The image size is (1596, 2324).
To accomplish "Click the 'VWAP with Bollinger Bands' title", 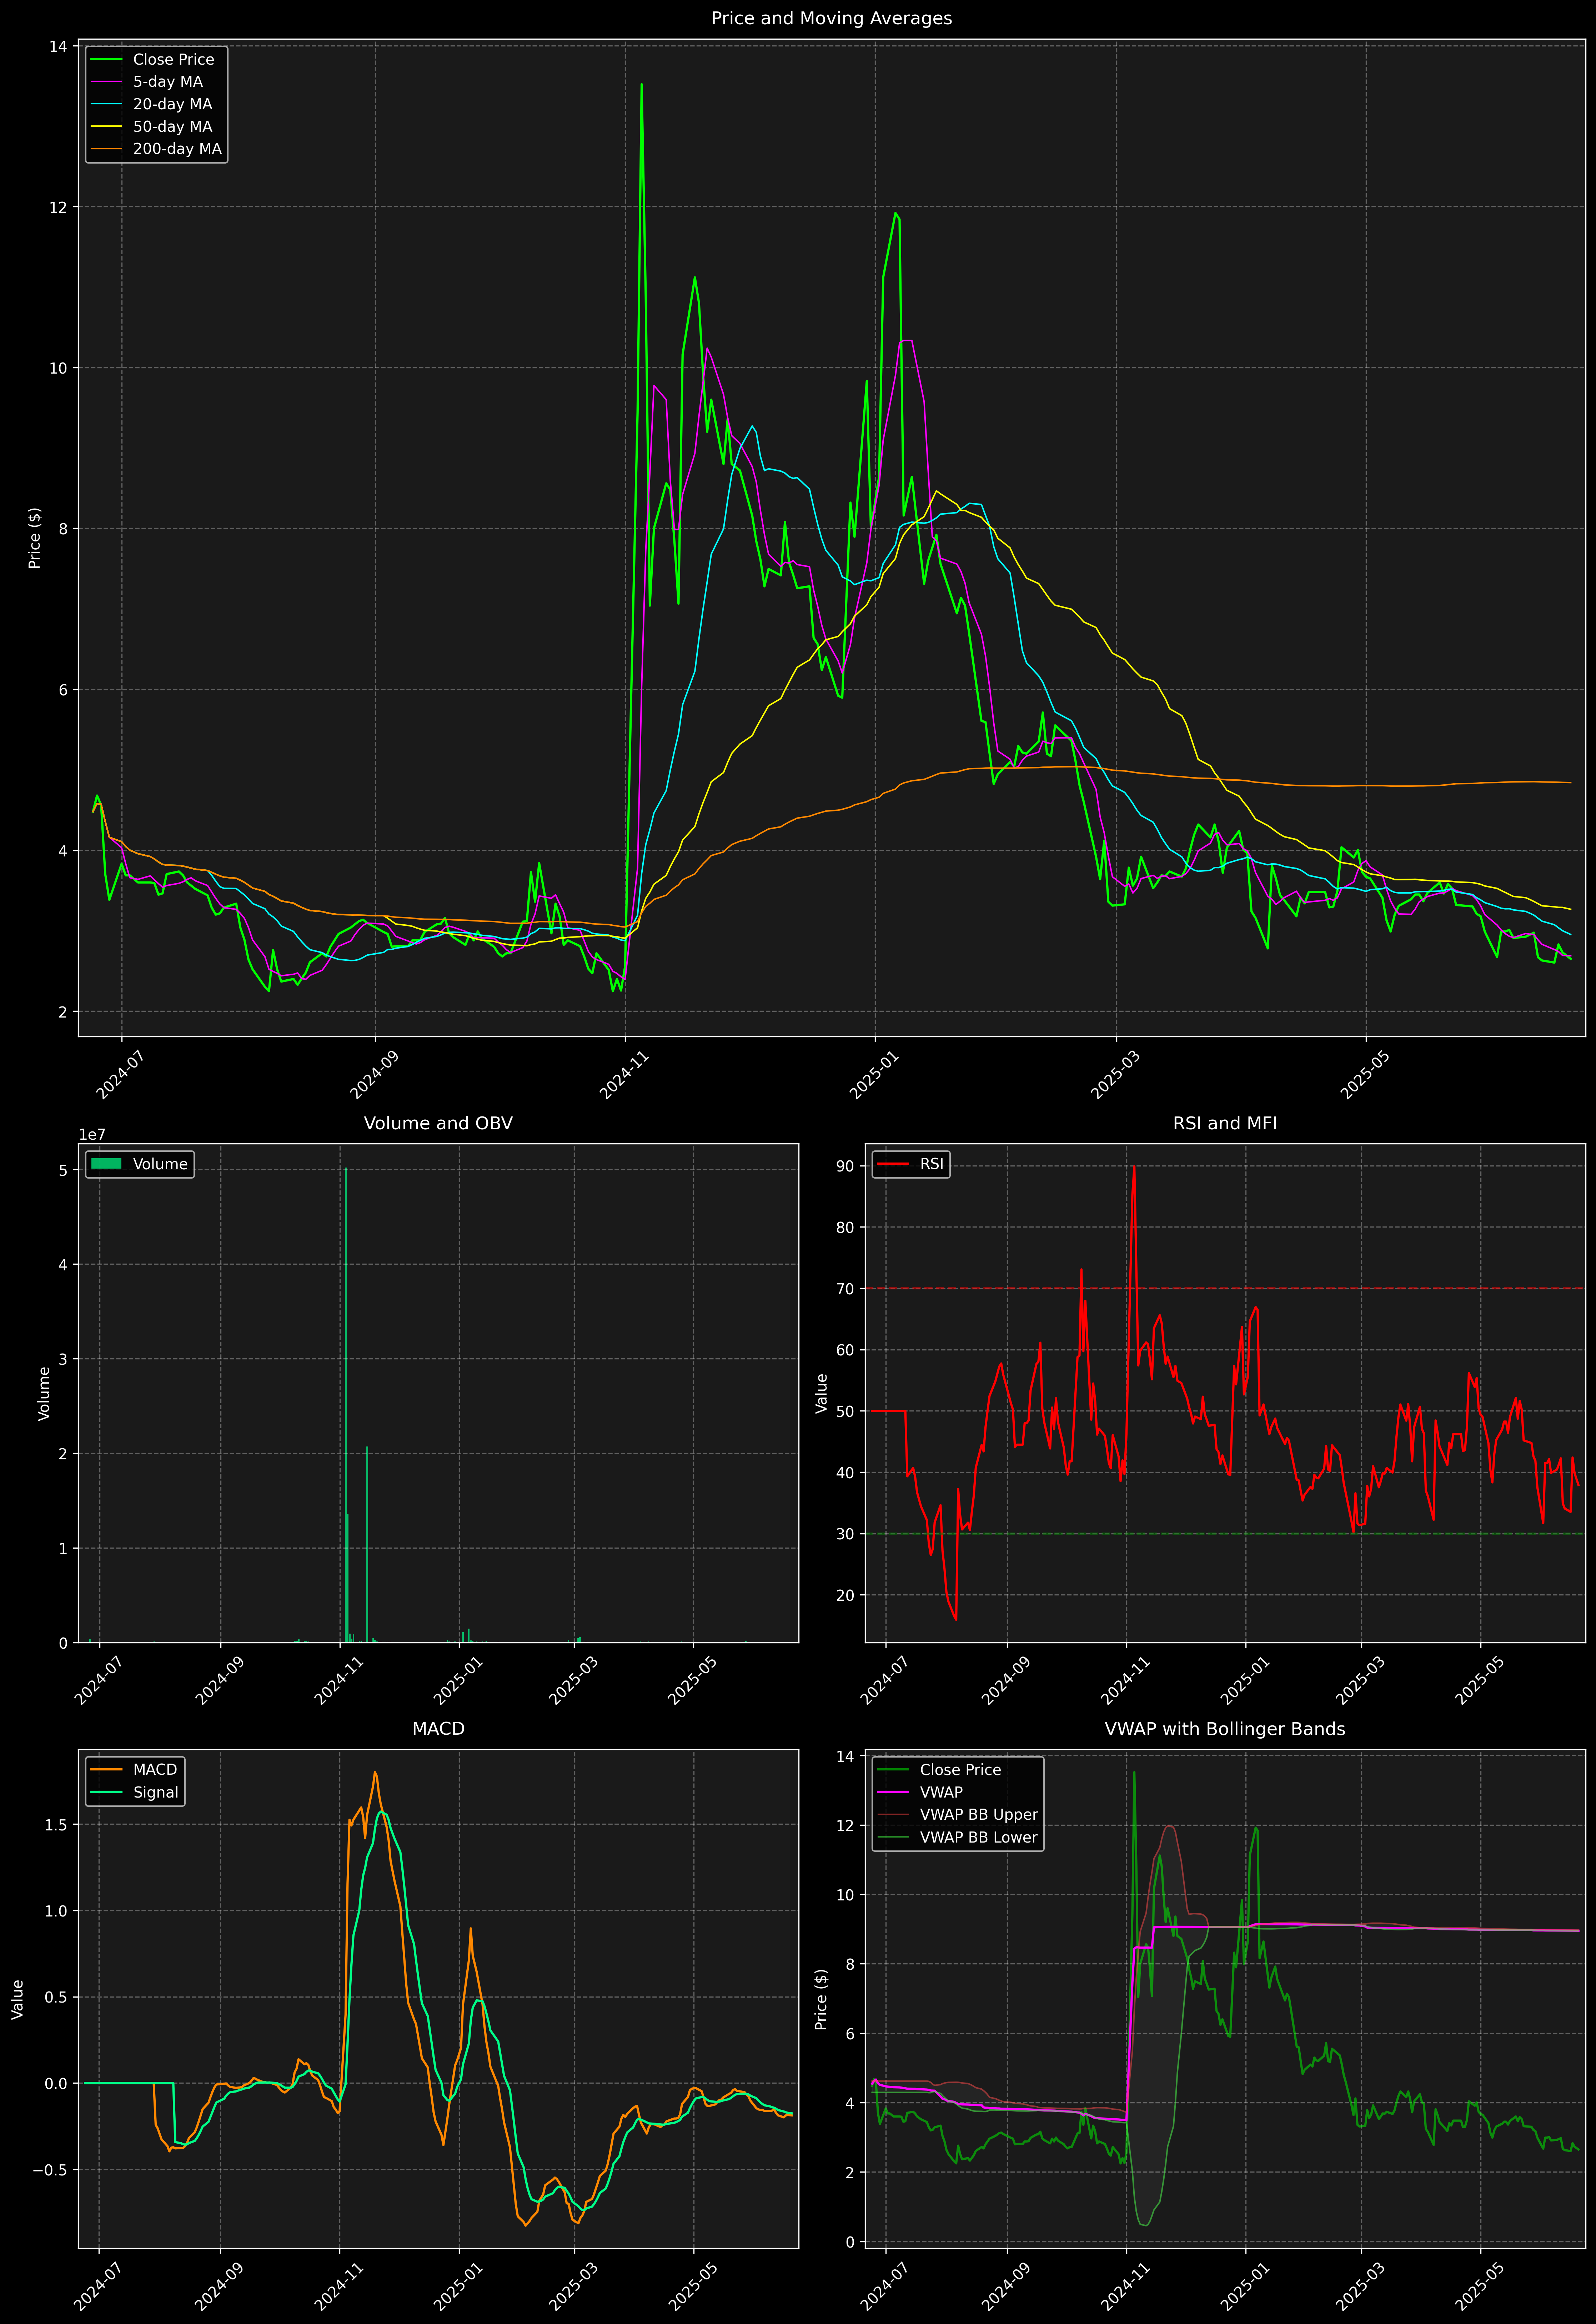I will (1225, 1729).
